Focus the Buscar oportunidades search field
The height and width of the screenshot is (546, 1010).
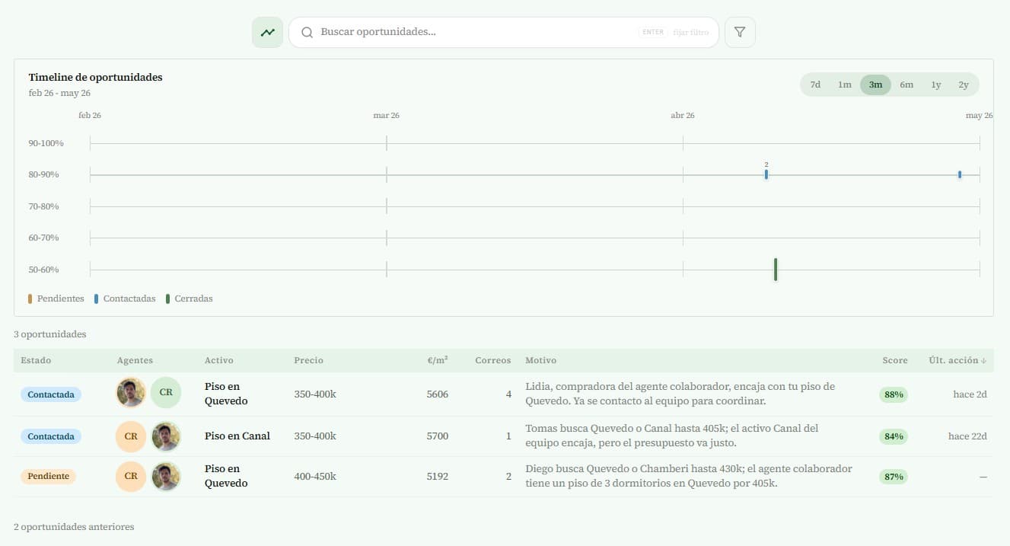[504, 33]
